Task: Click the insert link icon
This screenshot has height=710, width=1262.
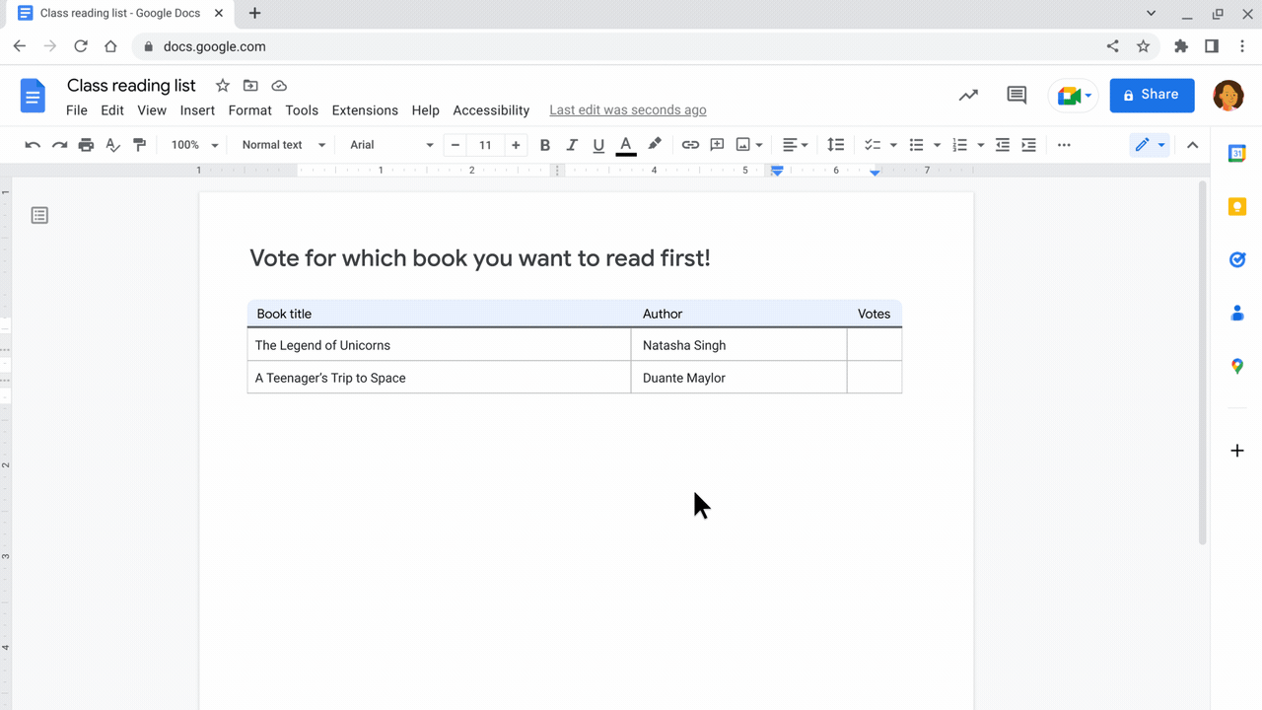Action: (x=690, y=145)
